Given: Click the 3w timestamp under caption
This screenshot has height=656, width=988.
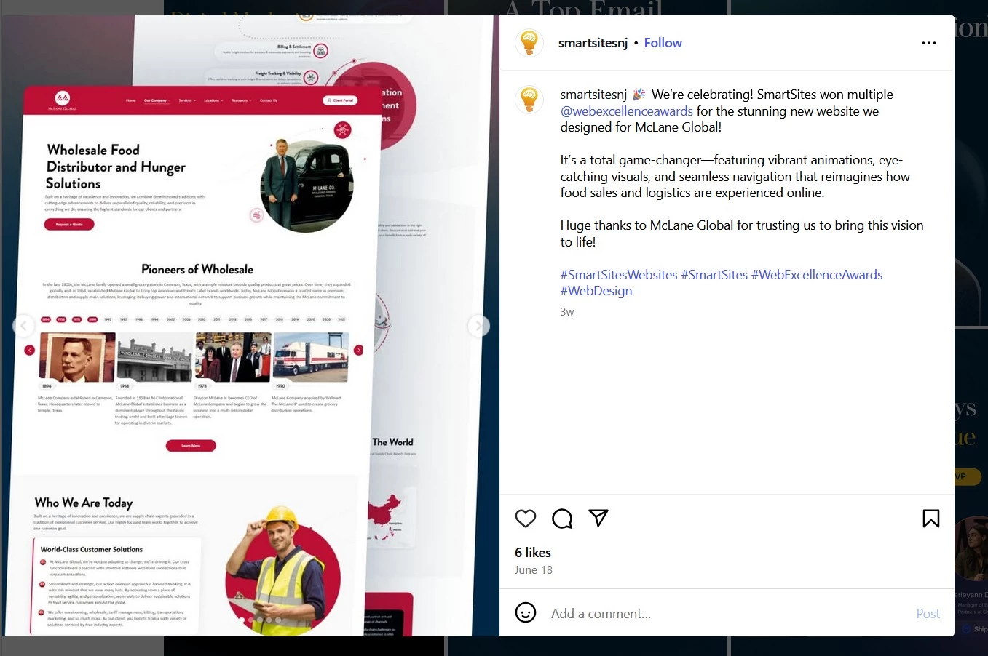Looking at the screenshot, I should pos(567,312).
